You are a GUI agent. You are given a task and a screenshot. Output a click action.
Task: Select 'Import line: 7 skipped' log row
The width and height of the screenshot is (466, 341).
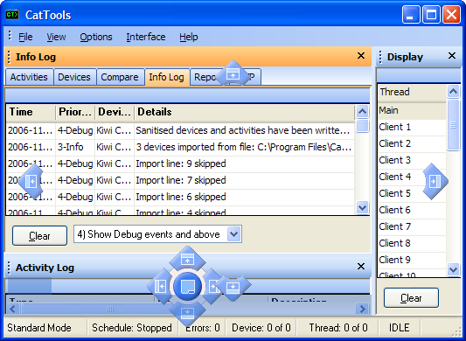180,180
